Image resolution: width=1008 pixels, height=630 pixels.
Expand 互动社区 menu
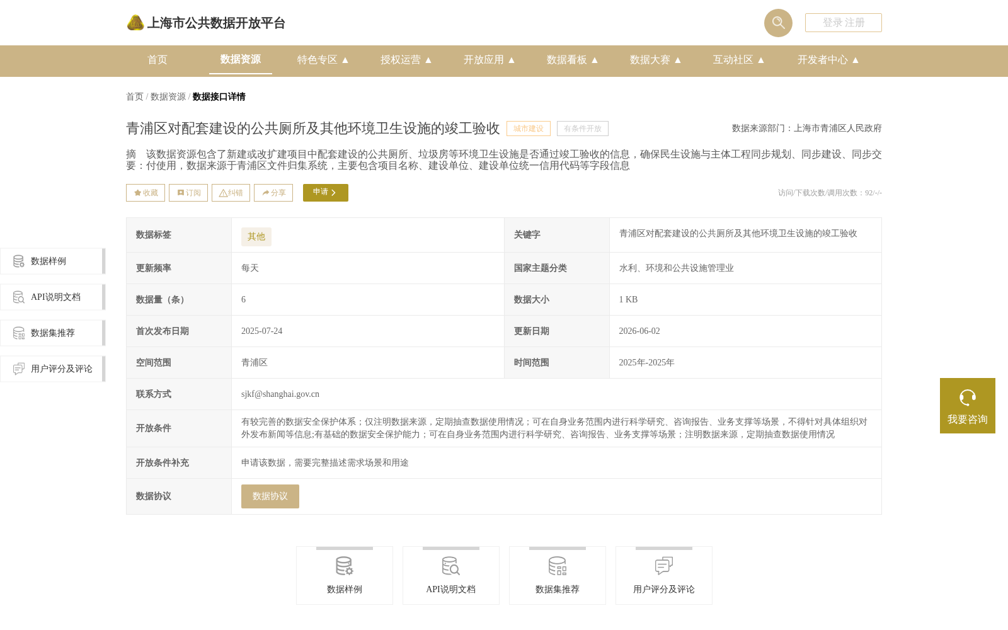coord(739,60)
